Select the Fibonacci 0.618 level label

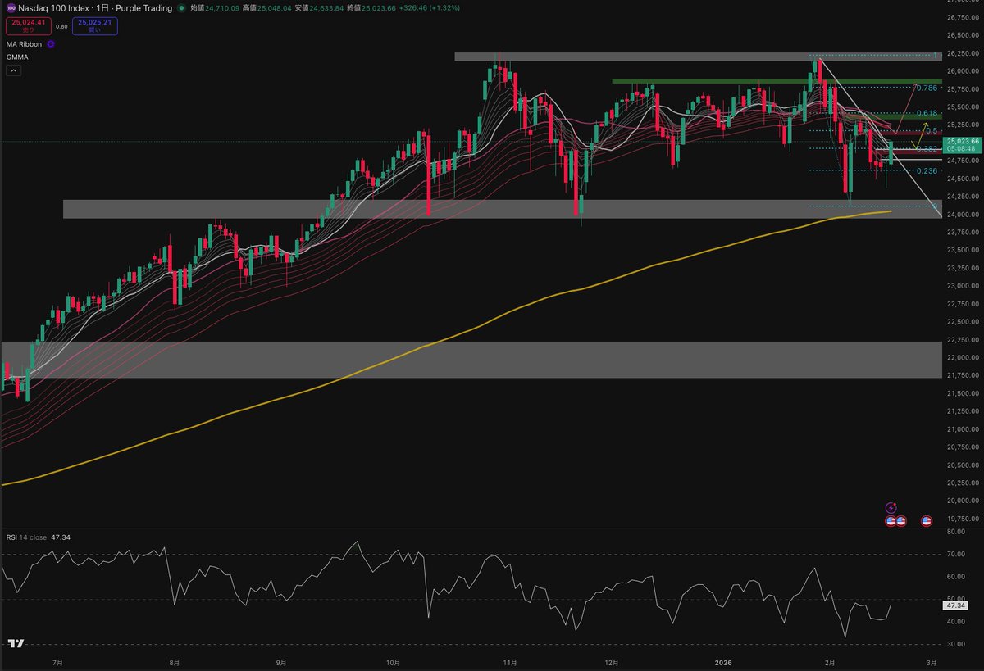pos(927,113)
